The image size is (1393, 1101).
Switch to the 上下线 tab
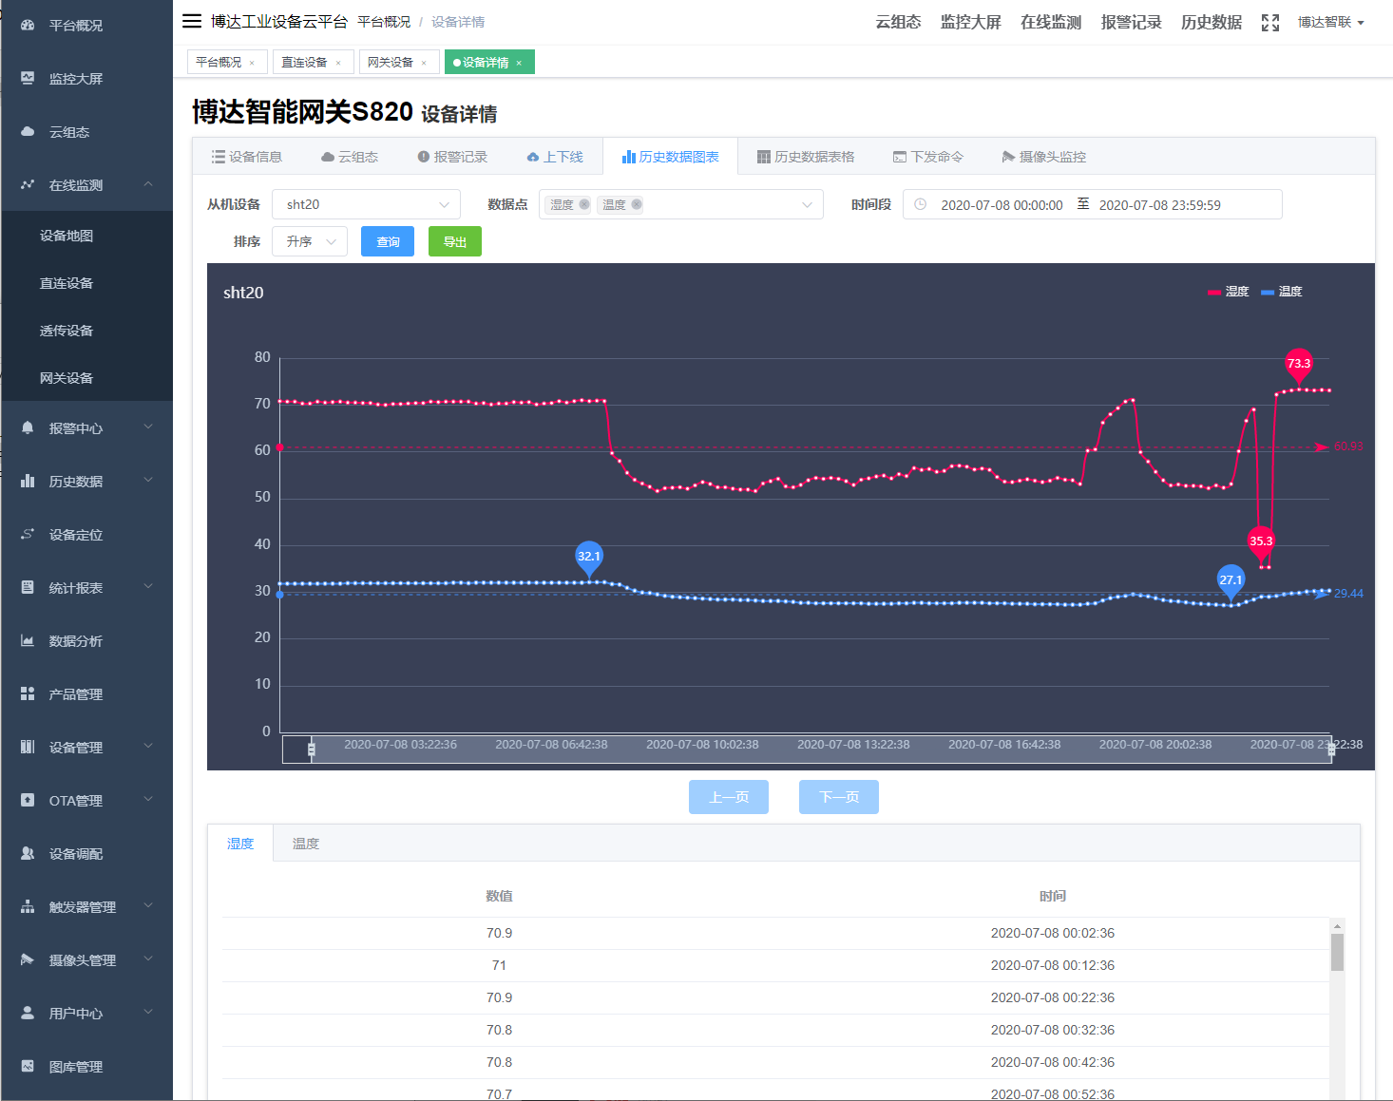(x=555, y=157)
